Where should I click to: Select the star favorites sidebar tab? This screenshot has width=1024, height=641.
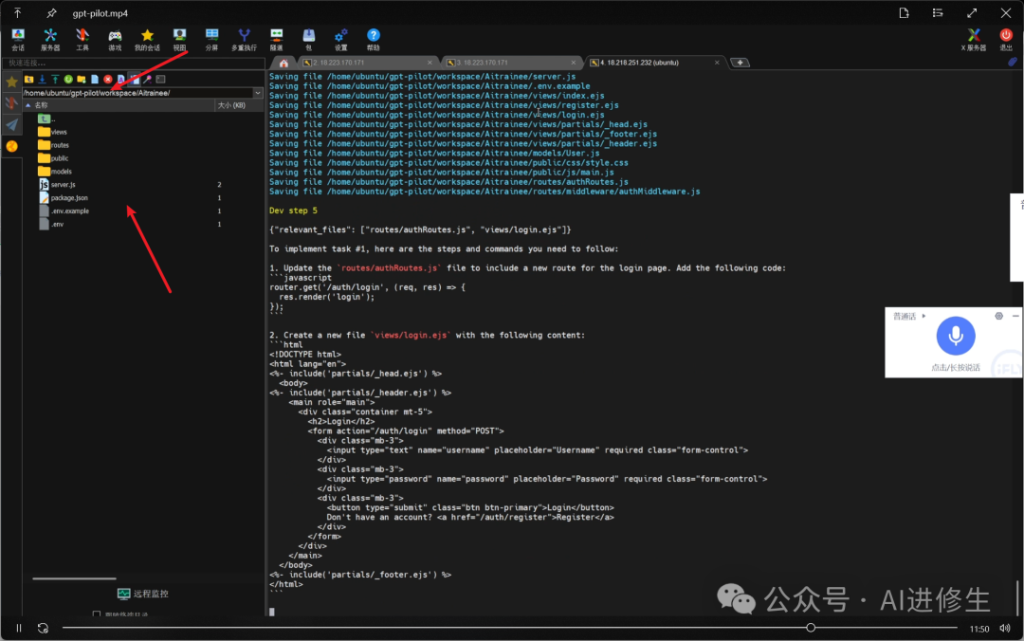coord(11,82)
